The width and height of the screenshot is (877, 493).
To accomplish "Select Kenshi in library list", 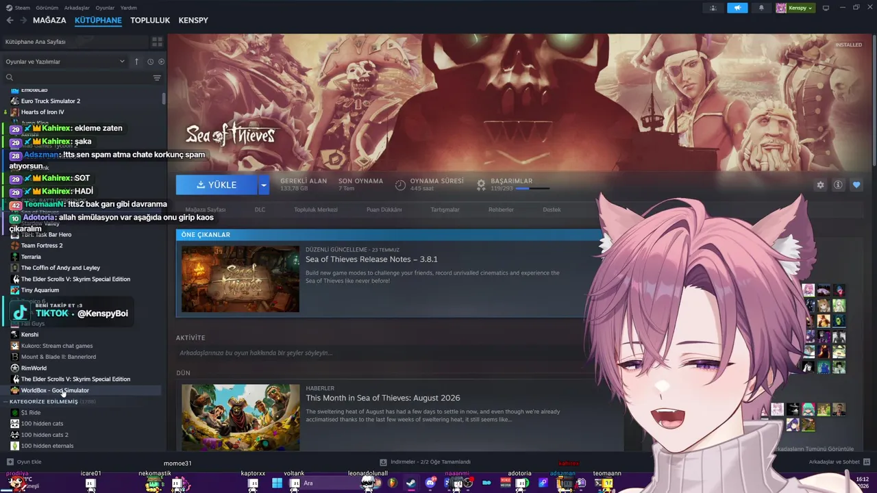I will point(29,335).
